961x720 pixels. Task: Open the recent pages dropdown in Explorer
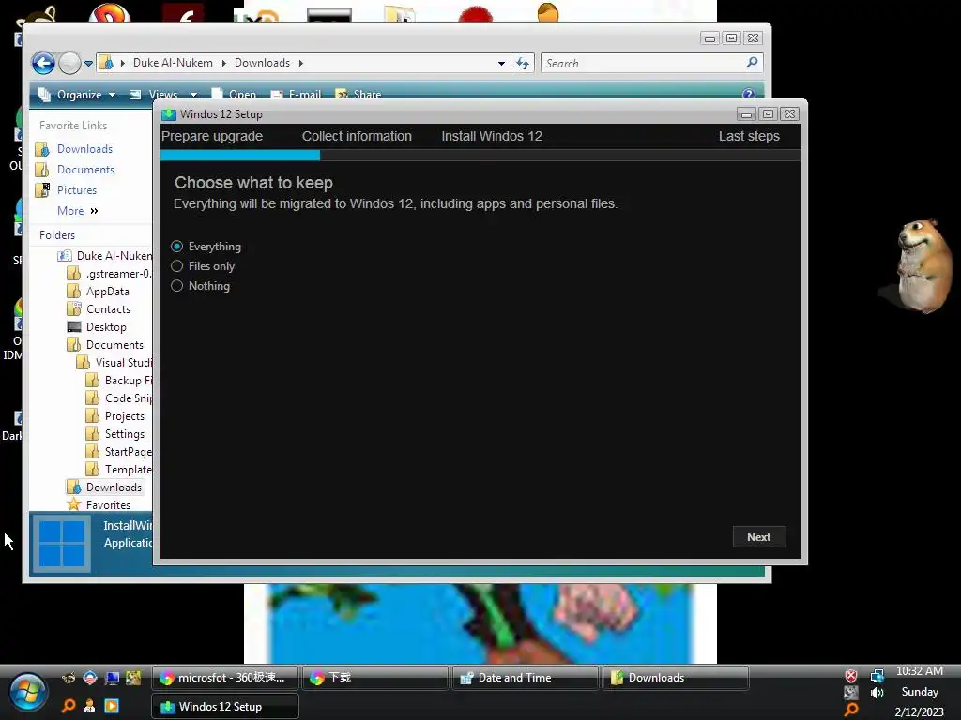coord(88,63)
